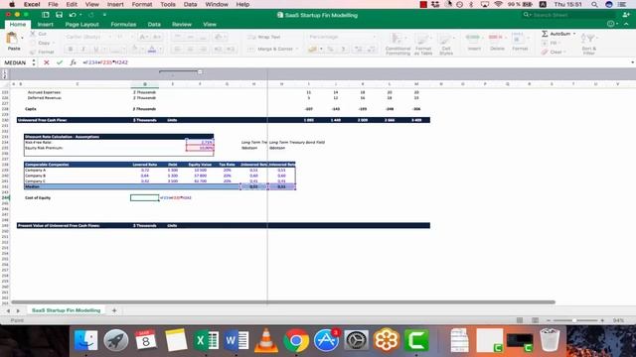The image size is (636, 357).
Task: Click the Share person icon at top right
Action: pos(626,15)
